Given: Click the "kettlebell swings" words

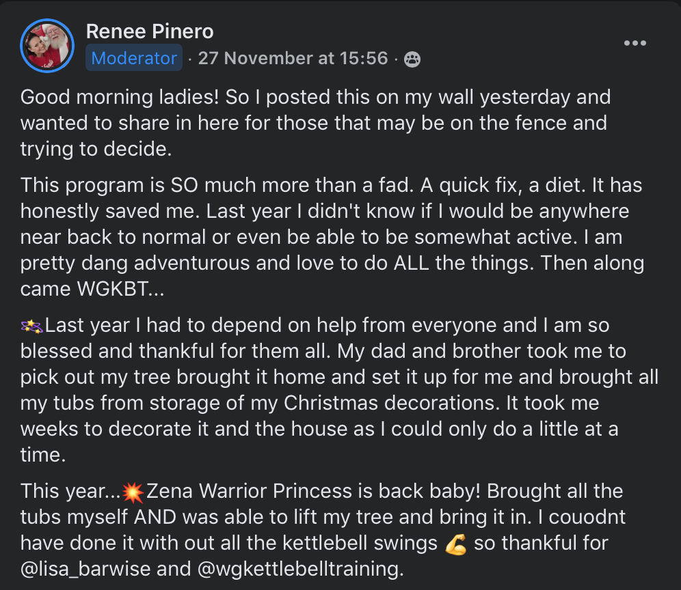Looking at the screenshot, I should [360, 543].
